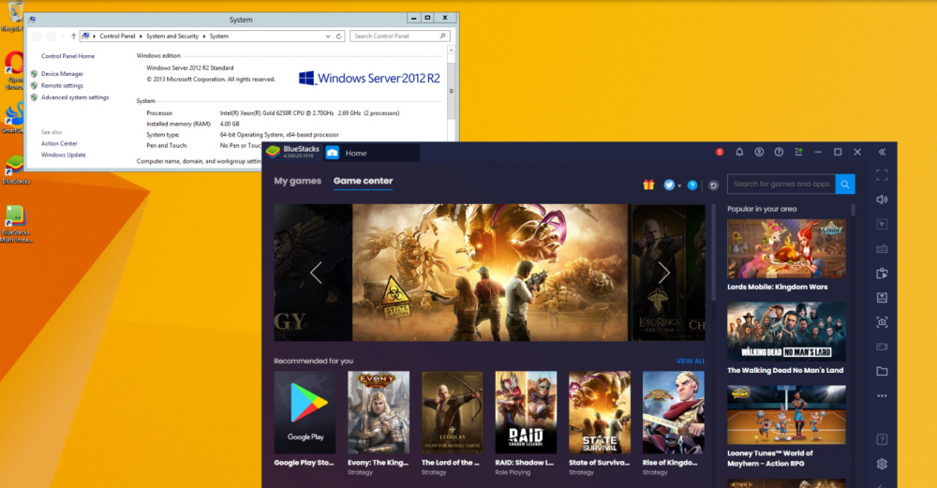
Task: Open Looney Tunes World of Mayhem thumbnail
Action: point(786,415)
